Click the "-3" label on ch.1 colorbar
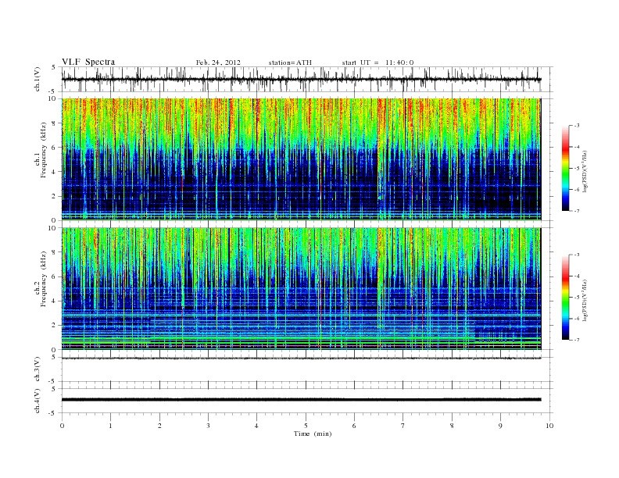The width and height of the screenshot is (619, 478). pyautogui.click(x=577, y=126)
